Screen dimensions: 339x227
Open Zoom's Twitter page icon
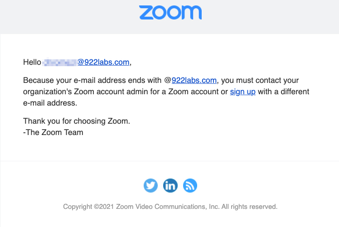pyautogui.click(x=150, y=185)
